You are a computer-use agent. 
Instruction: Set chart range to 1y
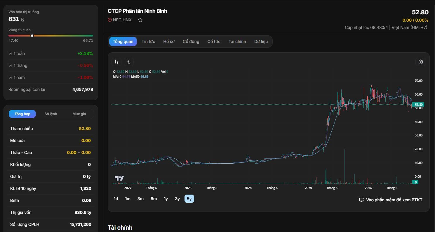tap(166, 199)
